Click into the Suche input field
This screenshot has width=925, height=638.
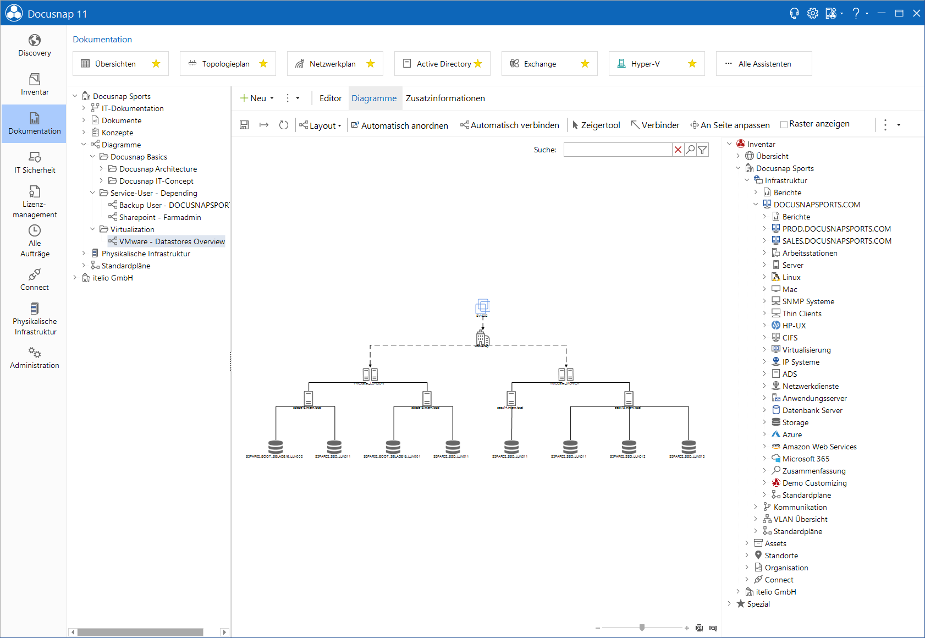click(618, 150)
